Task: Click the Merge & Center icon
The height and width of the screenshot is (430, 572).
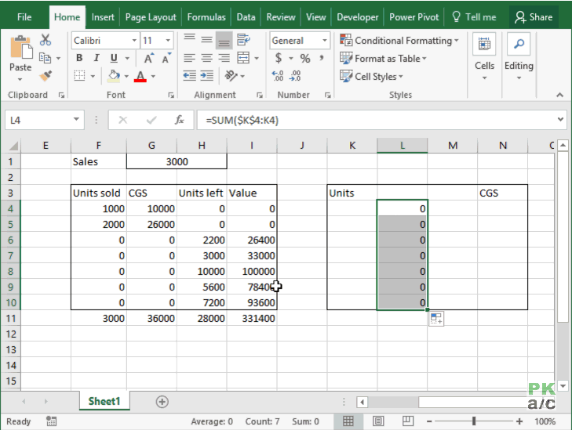Action: coord(242,58)
